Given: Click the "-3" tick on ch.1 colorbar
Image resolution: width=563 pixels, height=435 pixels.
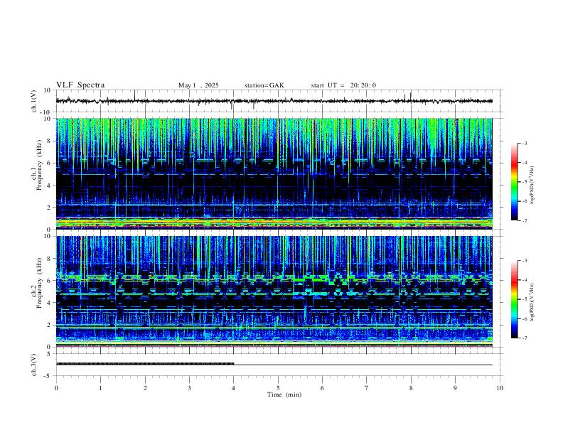Looking at the screenshot, I should point(524,143).
